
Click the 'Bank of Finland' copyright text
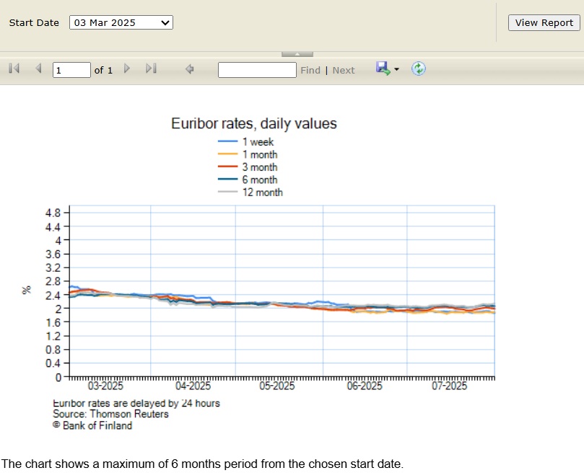(92, 425)
